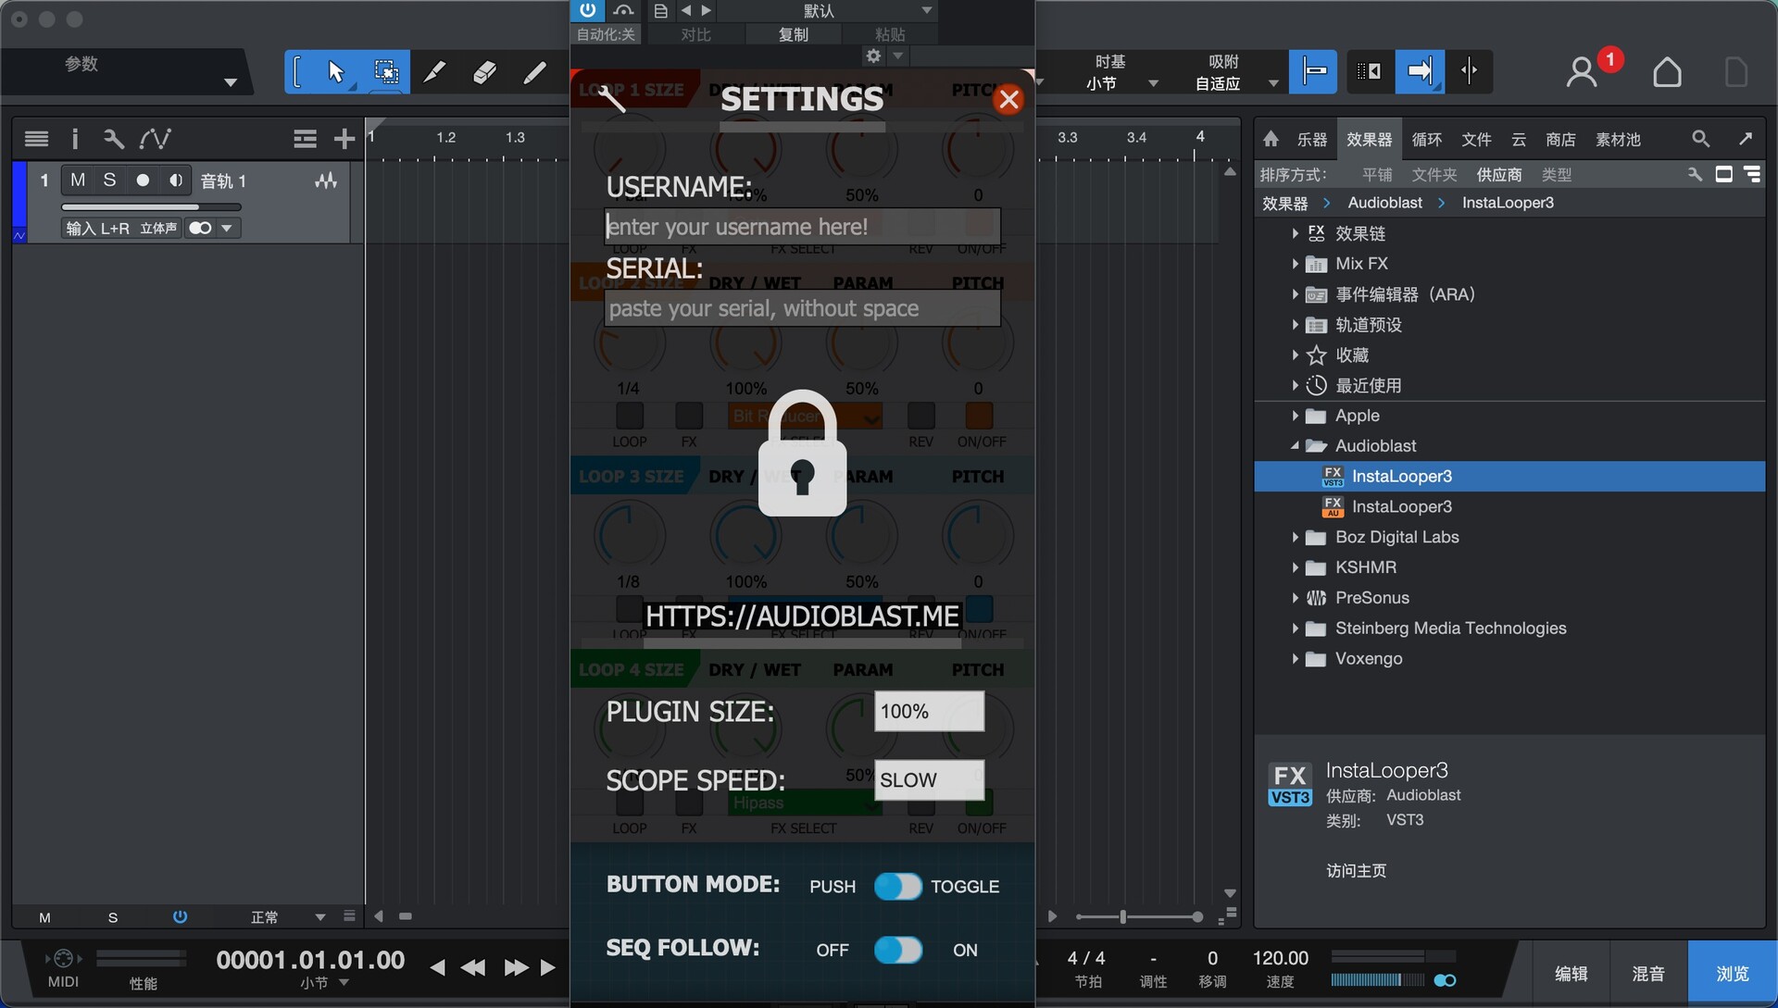The height and width of the screenshot is (1008, 1778).
Task: Open the 混音 mix view tab
Action: pyautogui.click(x=1647, y=974)
